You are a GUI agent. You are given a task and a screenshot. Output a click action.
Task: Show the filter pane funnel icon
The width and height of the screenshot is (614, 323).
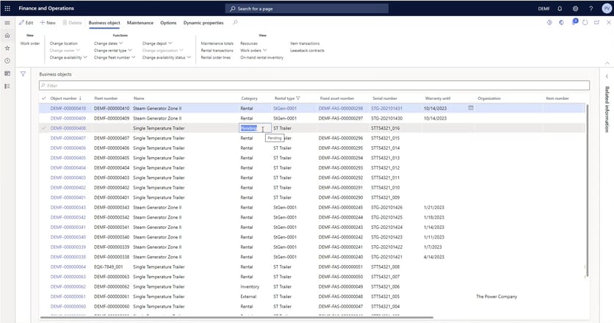(23, 73)
